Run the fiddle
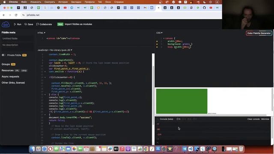The height and width of the screenshot is (154, 274). tap(18, 24)
